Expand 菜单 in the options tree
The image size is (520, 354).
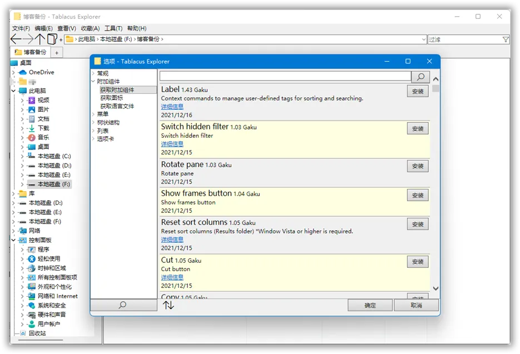point(93,114)
